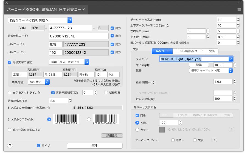
Task: Open the panel hamburger menu
Action: [239, 10]
